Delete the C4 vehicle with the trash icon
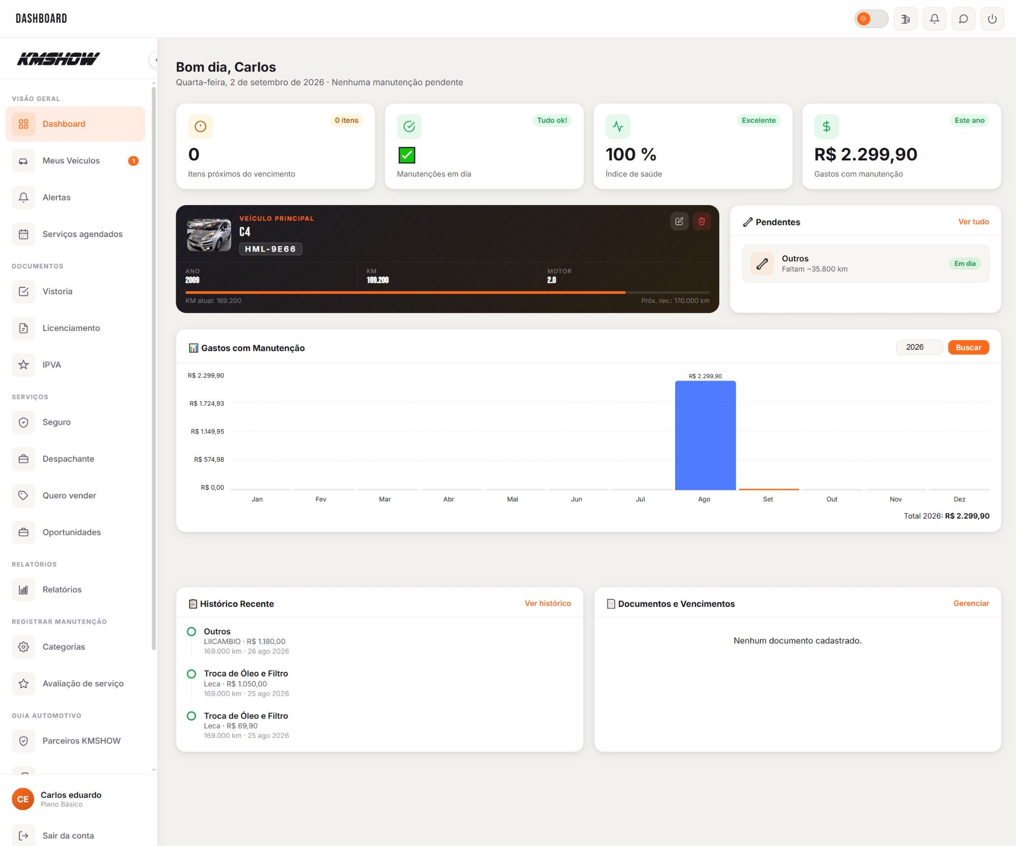This screenshot has height=846, width=1016. [x=702, y=221]
